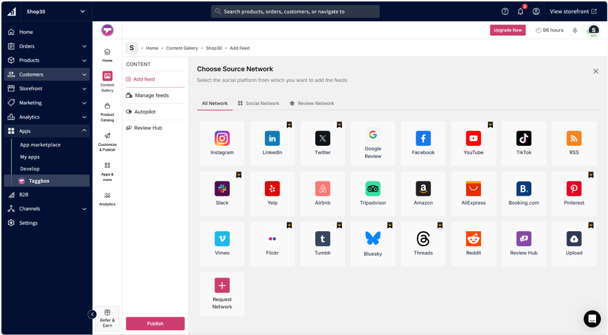Click the Upgrade Now button
The width and height of the screenshot is (608, 335).
click(x=508, y=30)
